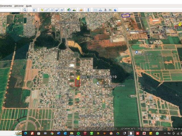Click the SANTA CLARA neighborhood label
This screenshot has width=182, height=136.
click(x=102, y=125)
